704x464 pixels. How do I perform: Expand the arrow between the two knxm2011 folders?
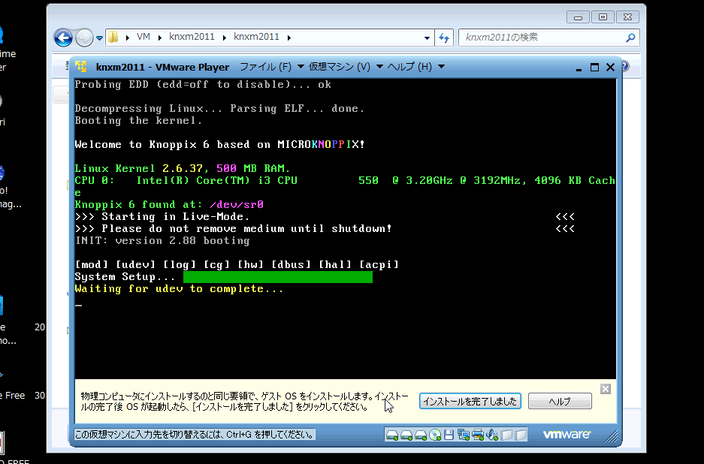(225, 38)
